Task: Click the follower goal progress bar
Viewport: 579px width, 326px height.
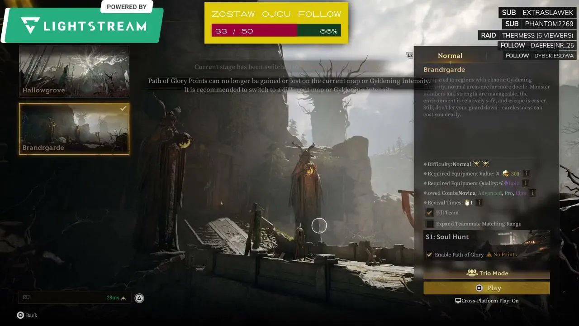Action: tap(276, 31)
